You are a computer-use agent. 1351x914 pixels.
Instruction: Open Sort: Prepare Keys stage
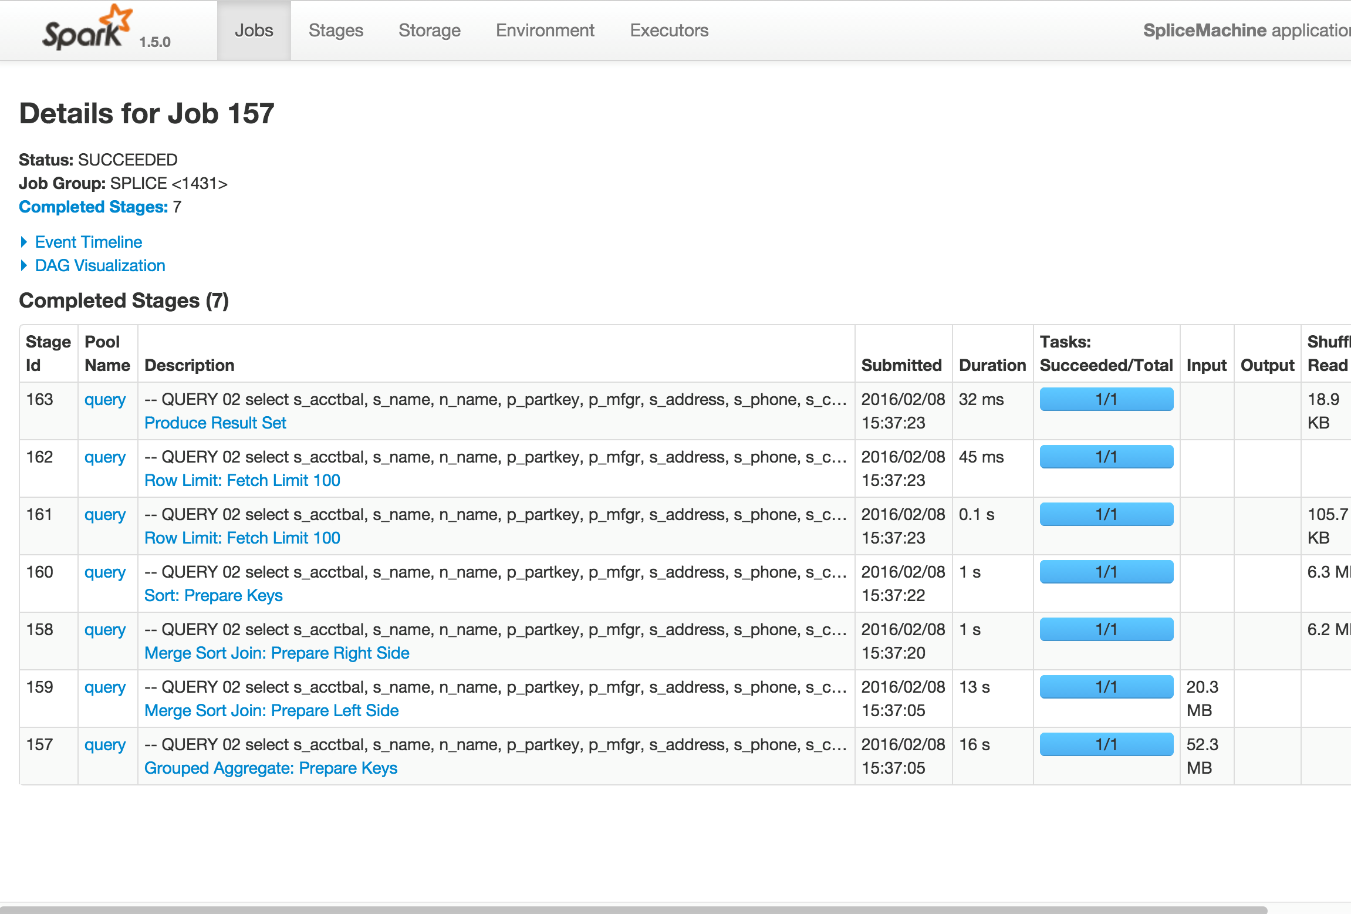(214, 595)
